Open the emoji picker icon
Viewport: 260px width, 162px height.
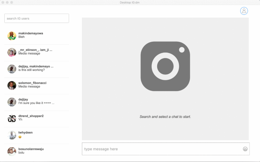point(245,149)
